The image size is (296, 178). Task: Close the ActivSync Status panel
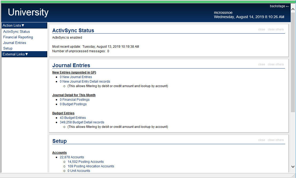tap(261, 30)
